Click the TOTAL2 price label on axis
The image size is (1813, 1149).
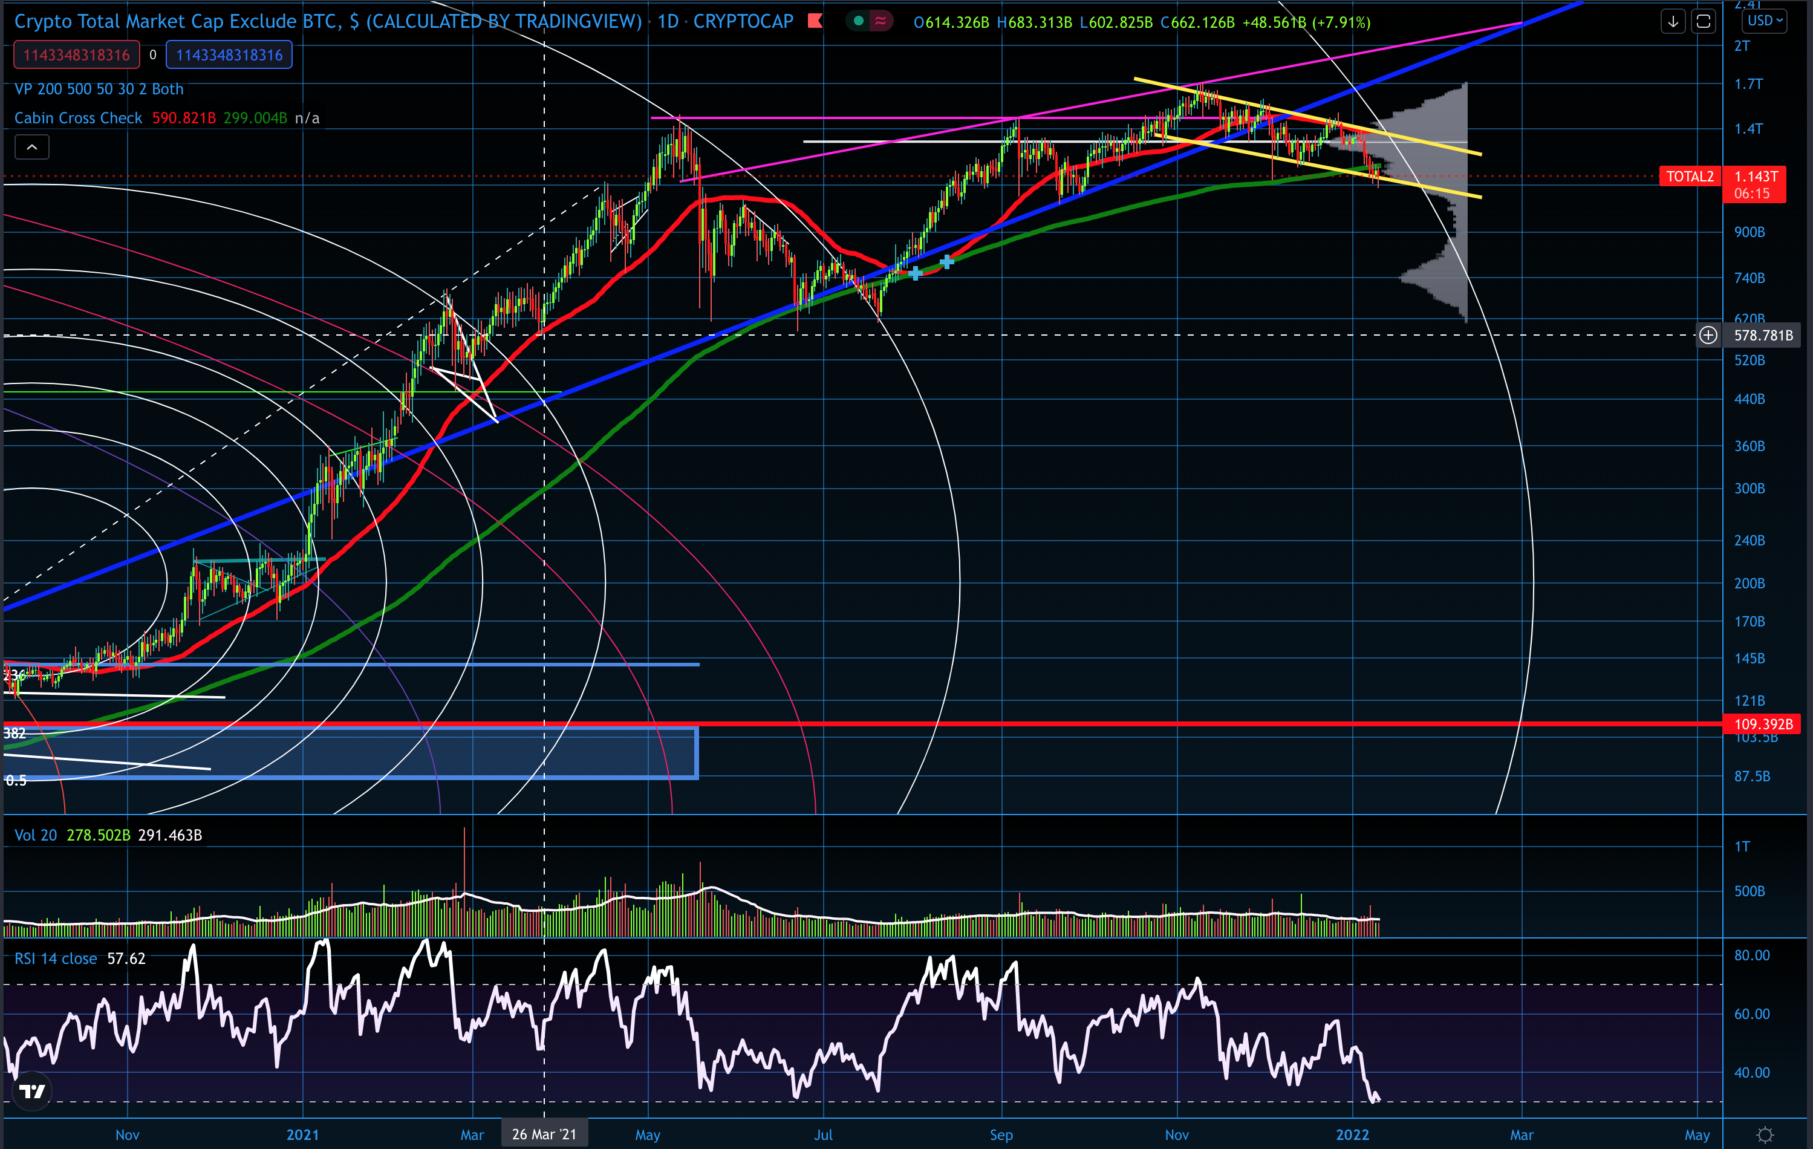point(1690,177)
